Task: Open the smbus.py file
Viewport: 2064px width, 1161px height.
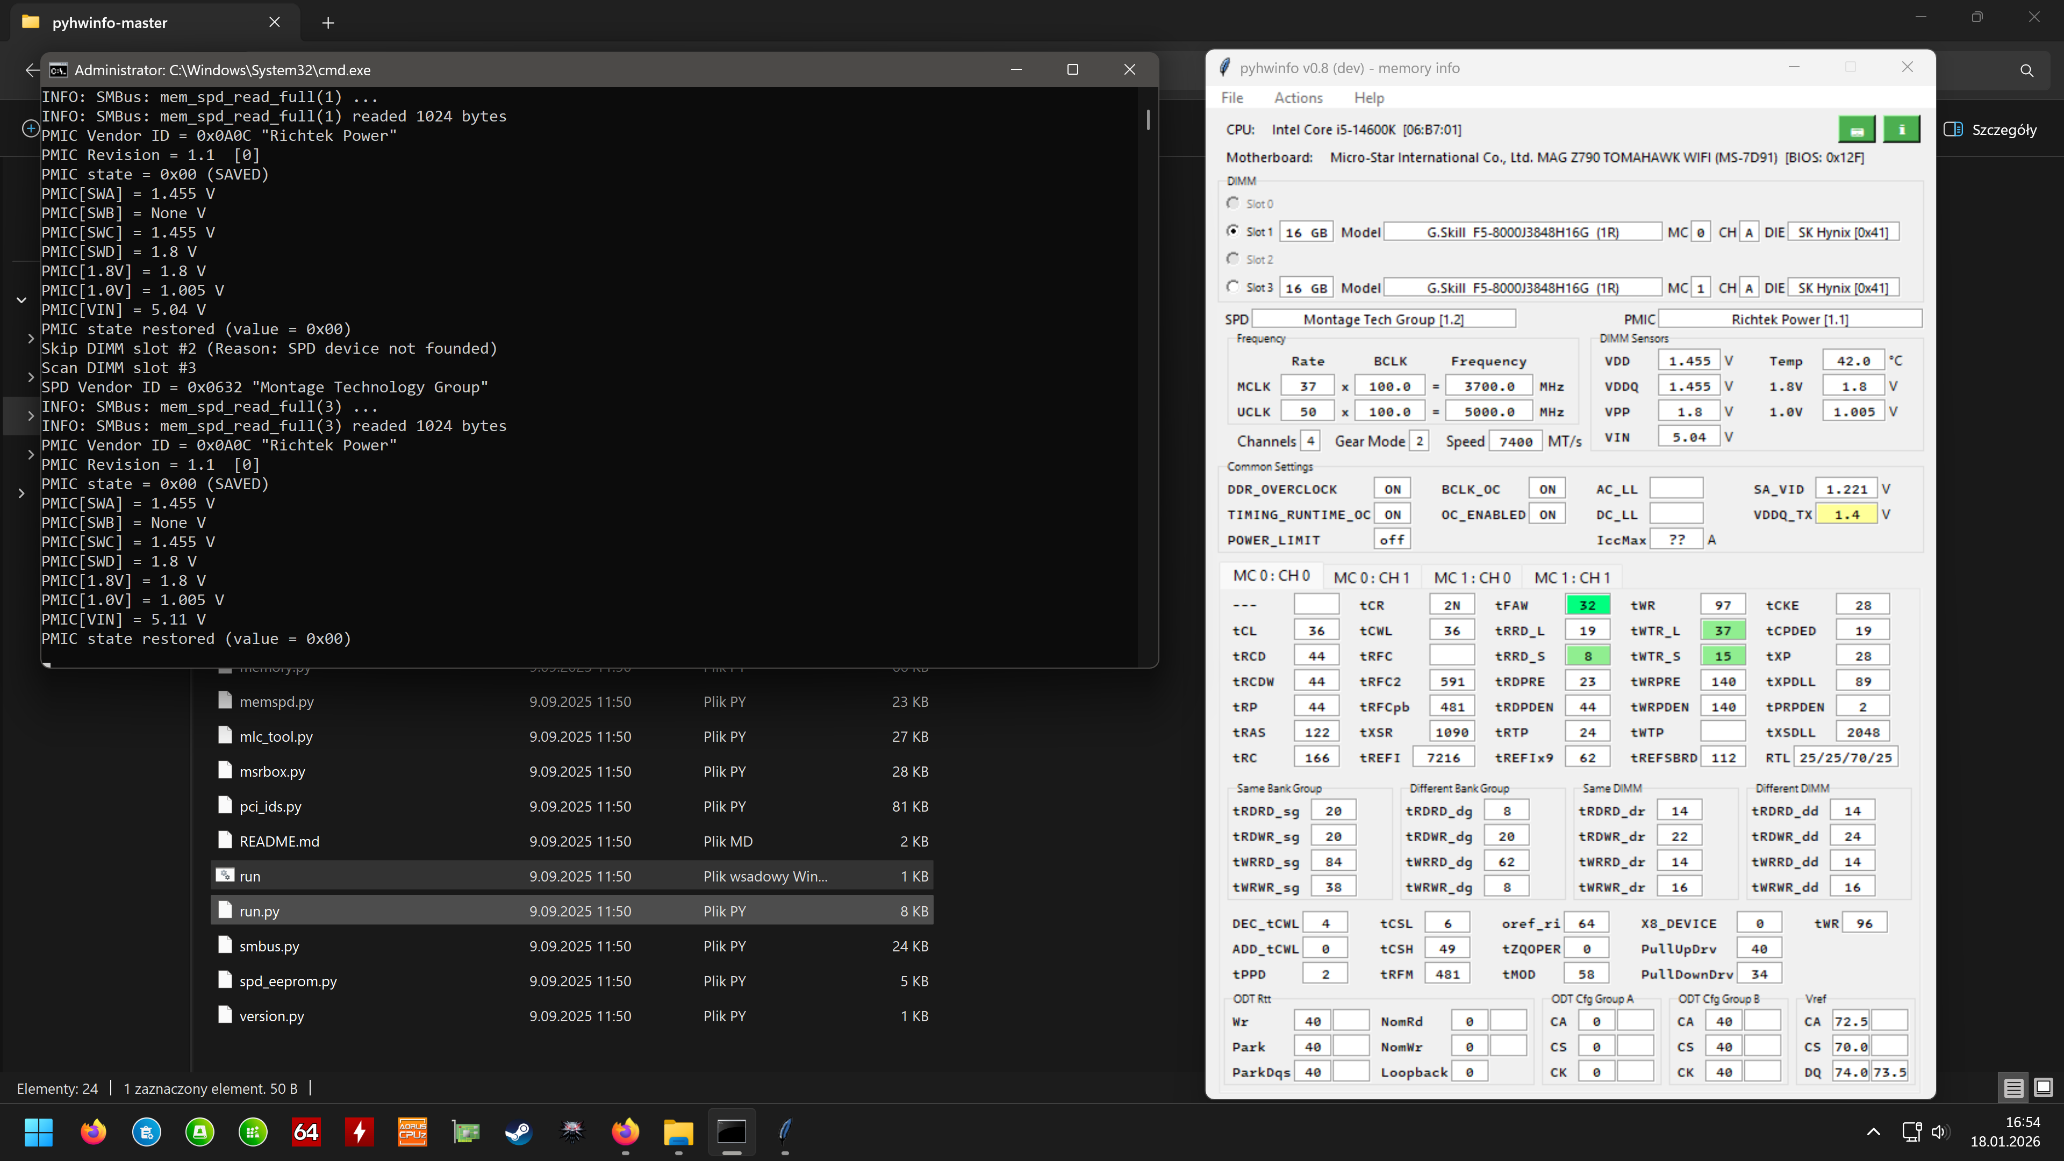Action: pyautogui.click(x=269, y=946)
